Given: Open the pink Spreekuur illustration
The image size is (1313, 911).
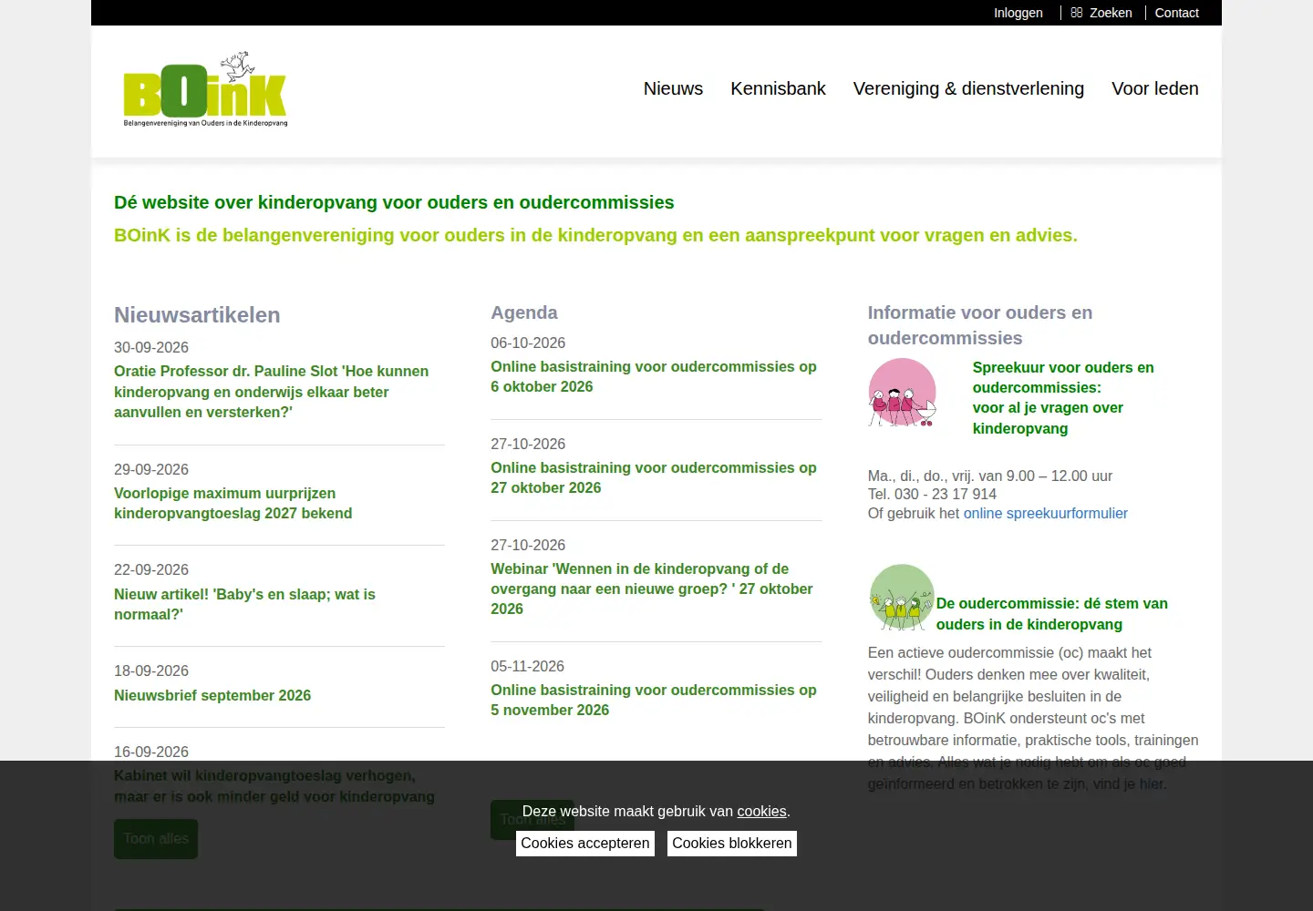Looking at the screenshot, I should point(902,393).
